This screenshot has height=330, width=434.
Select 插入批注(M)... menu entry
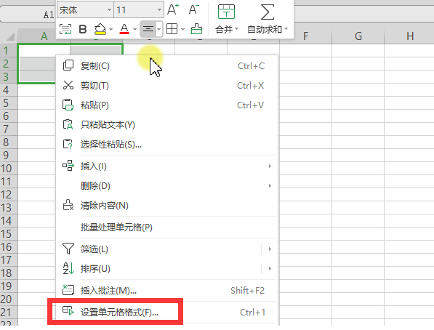click(166, 291)
